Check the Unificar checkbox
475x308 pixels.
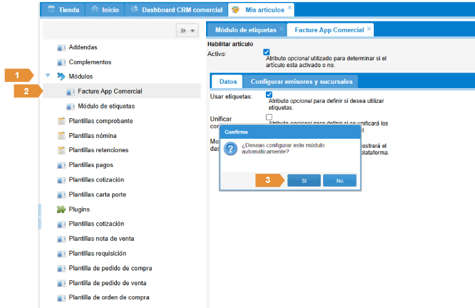pyautogui.click(x=269, y=117)
